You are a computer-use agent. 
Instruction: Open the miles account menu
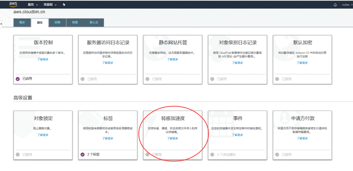coord(347,5)
